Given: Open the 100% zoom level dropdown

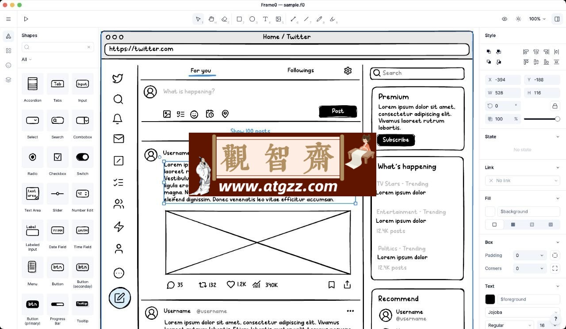Looking at the screenshot, I should 537,19.
